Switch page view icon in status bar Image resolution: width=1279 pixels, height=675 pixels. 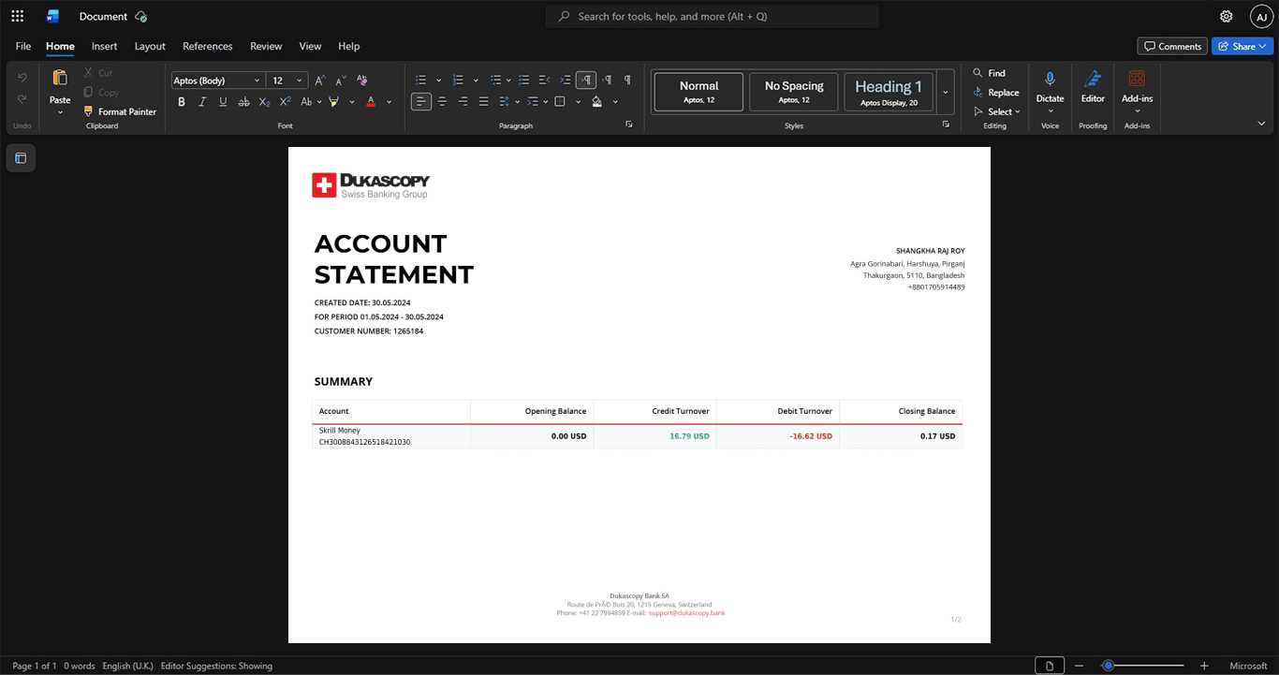(x=1049, y=666)
